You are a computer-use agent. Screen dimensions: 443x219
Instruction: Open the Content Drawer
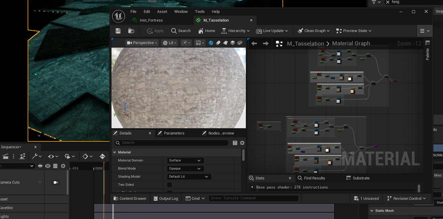click(x=130, y=199)
